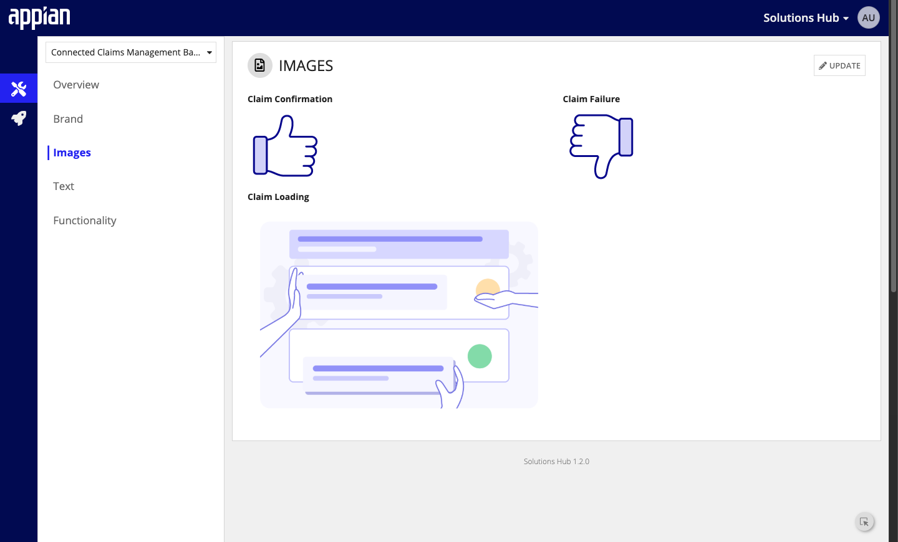The width and height of the screenshot is (898, 542).
Task: Click the Images section header icon
Action: tap(260, 65)
